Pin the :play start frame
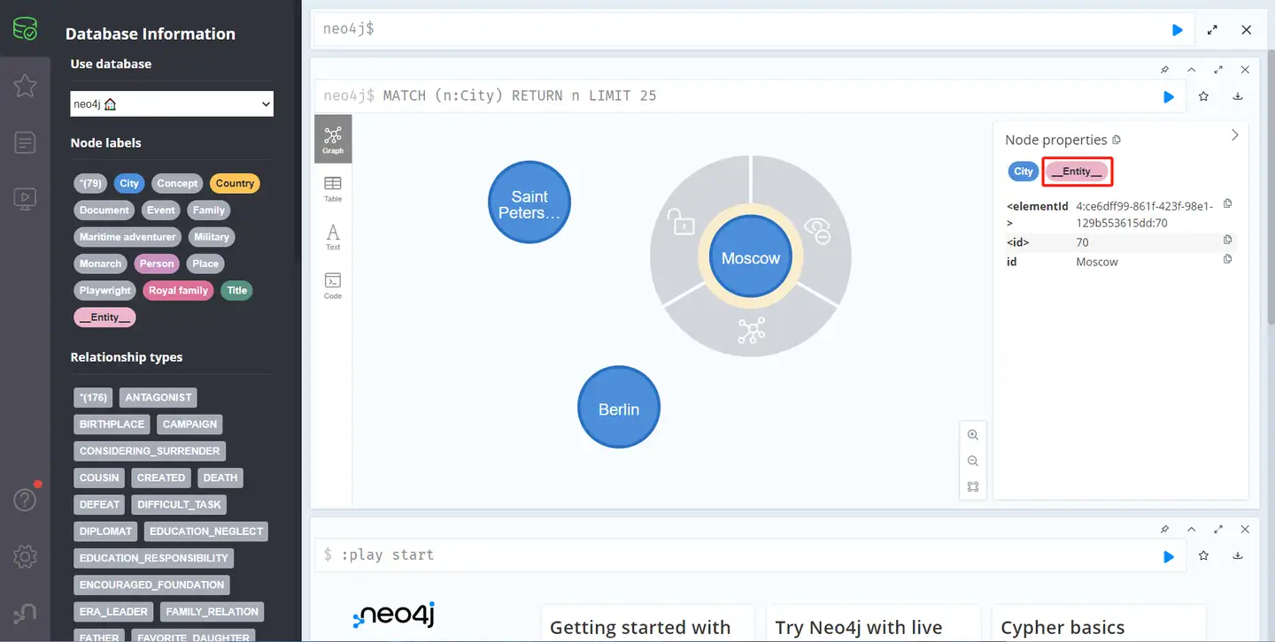The height and width of the screenshot is (642, 1275). tap(1164, 529)
